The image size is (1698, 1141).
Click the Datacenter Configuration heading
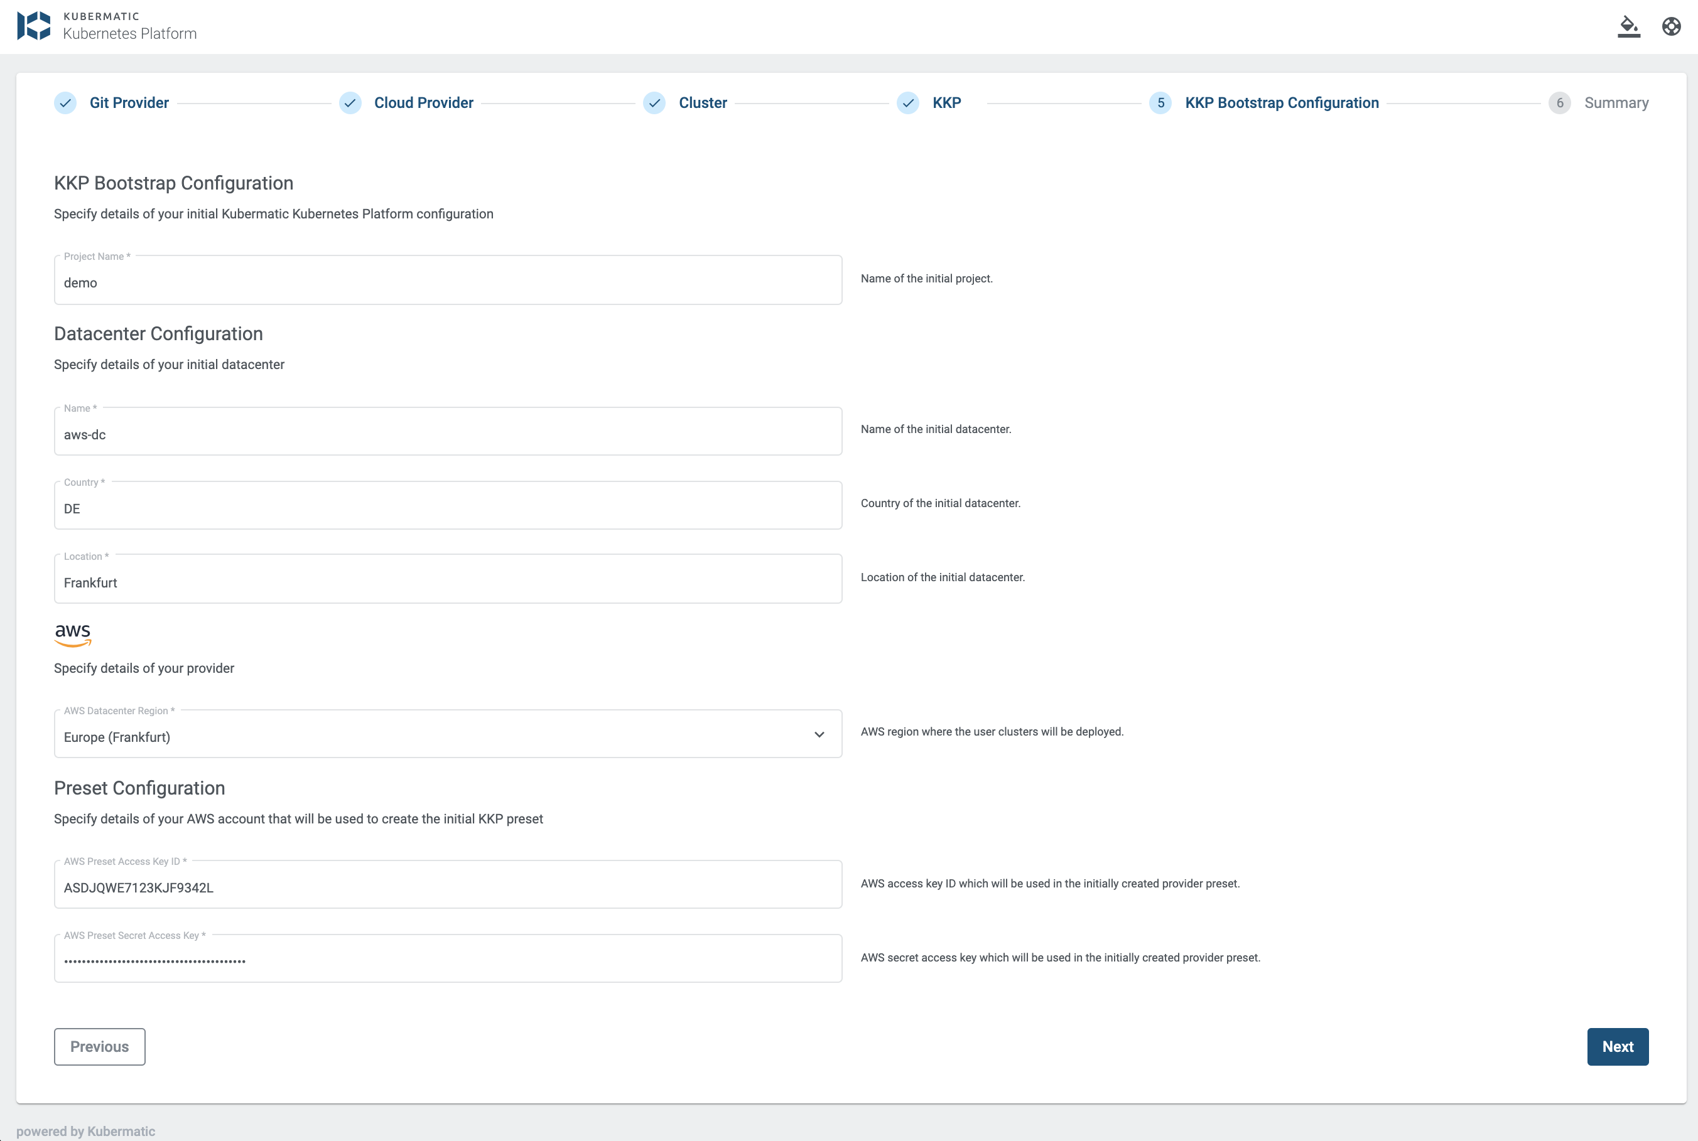click(x=158, y=333)
